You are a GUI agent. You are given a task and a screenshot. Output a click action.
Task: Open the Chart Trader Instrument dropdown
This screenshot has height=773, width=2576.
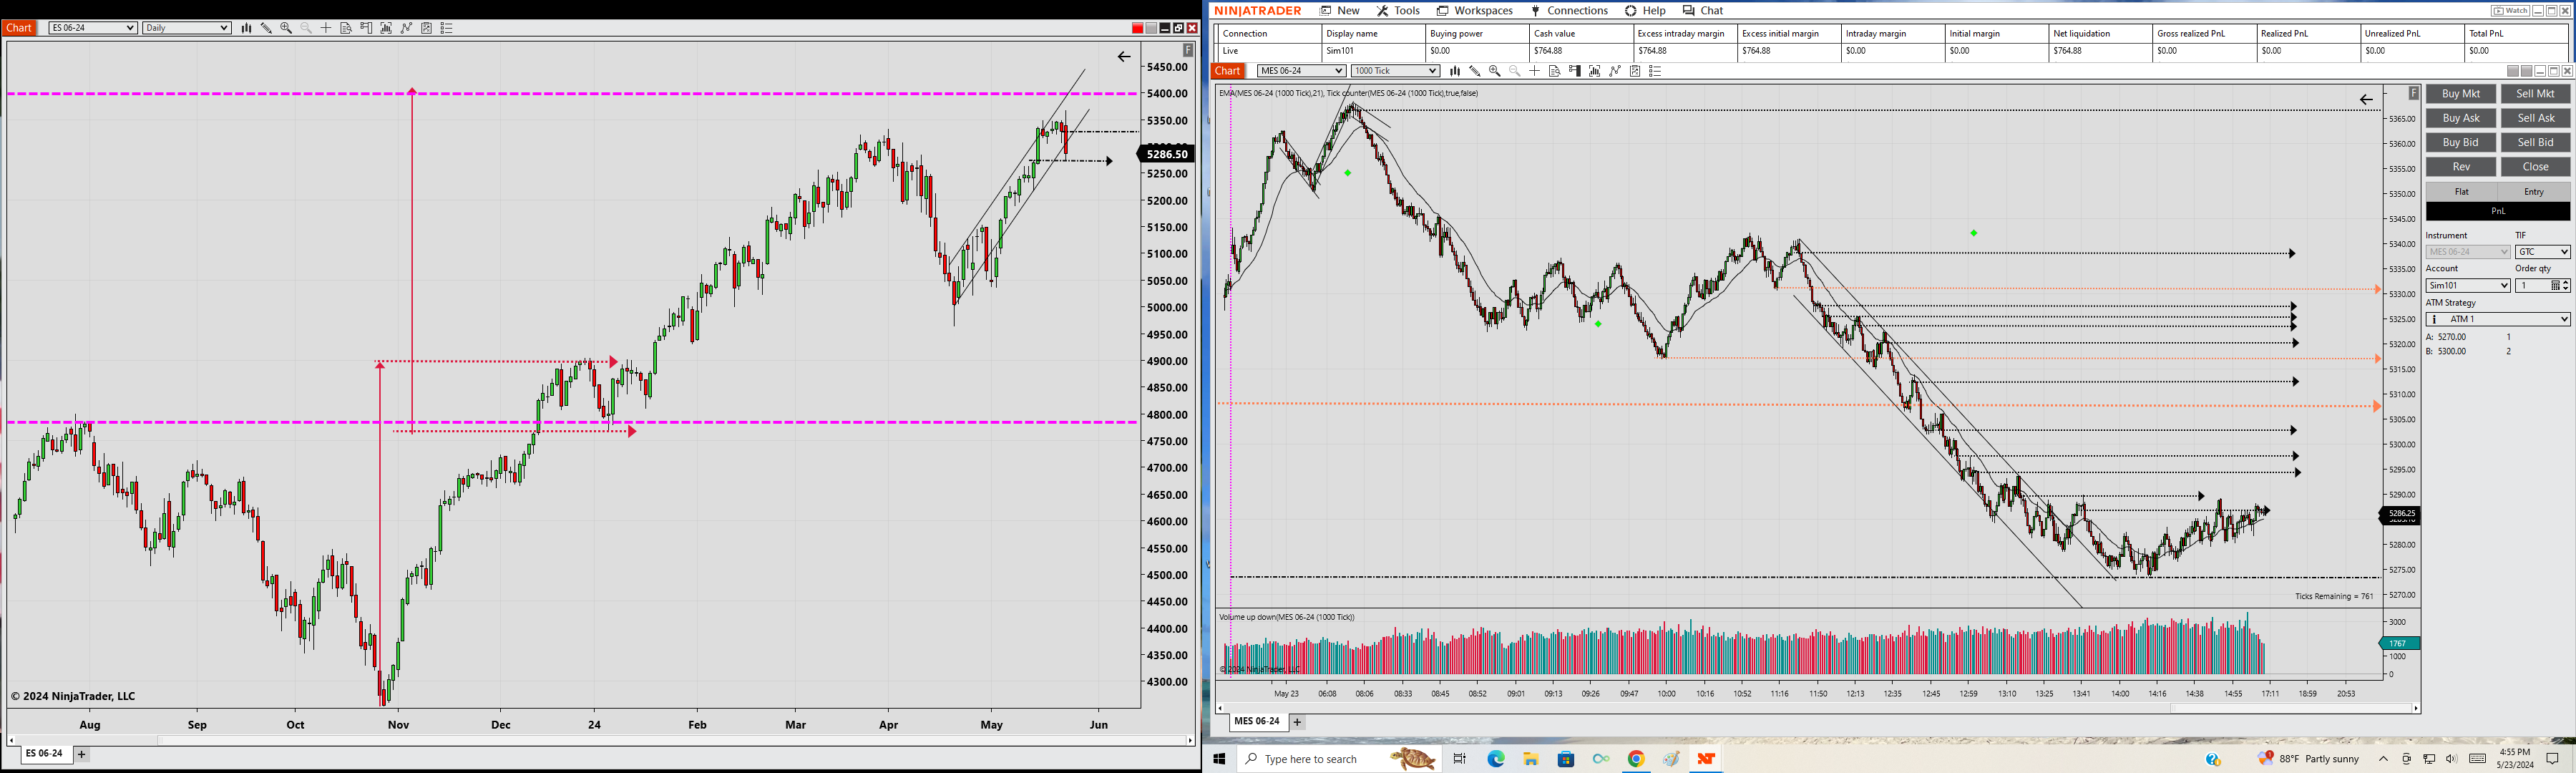tap(2468, 252)
